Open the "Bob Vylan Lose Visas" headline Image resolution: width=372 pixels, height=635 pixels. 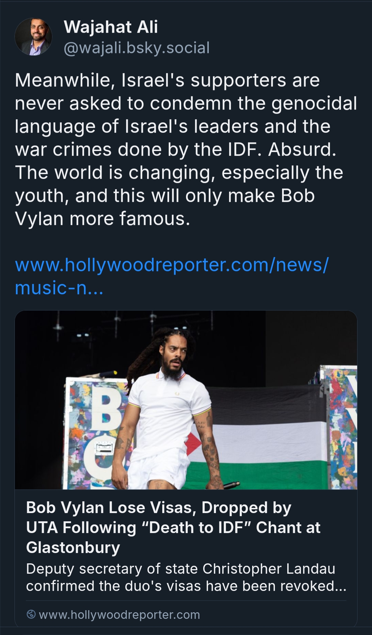(158, 508)
